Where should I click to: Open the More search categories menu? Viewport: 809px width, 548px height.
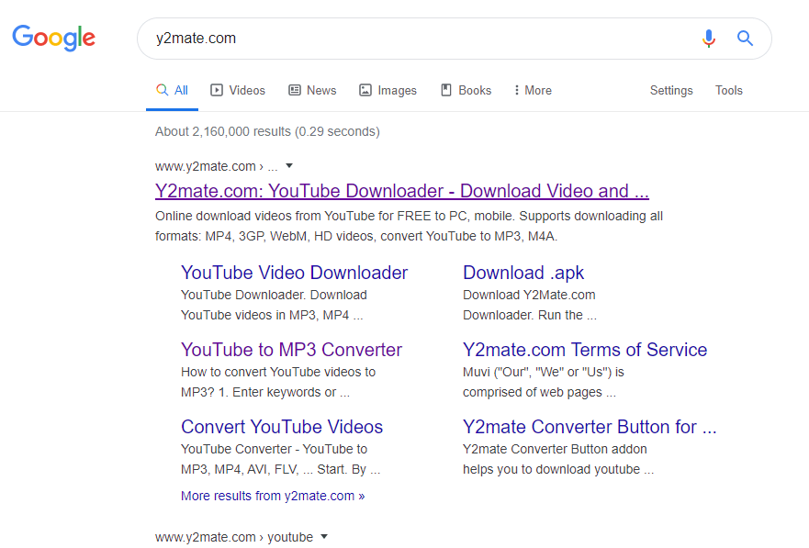pos(533,90)
